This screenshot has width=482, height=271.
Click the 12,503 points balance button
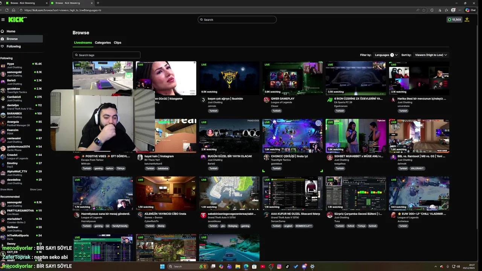455,20
